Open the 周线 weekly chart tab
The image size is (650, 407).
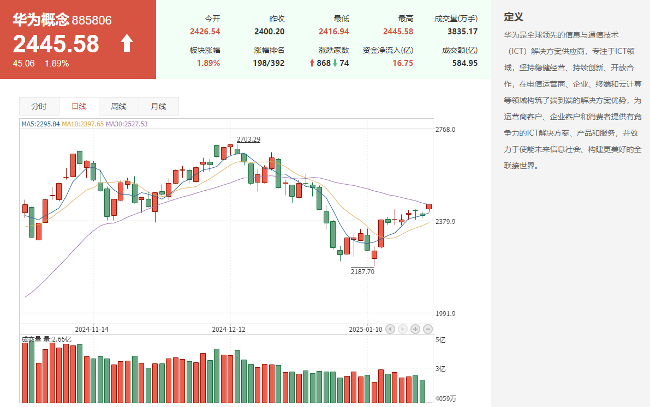click(x=118, y=106)
